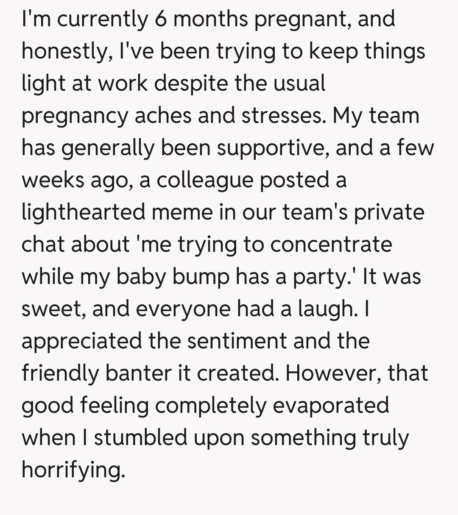Click the word 'colleague'

tap(205, 181)
